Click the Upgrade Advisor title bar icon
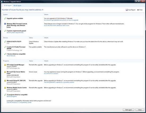This screenshot has height=113, width=146. tap(2, 2)
